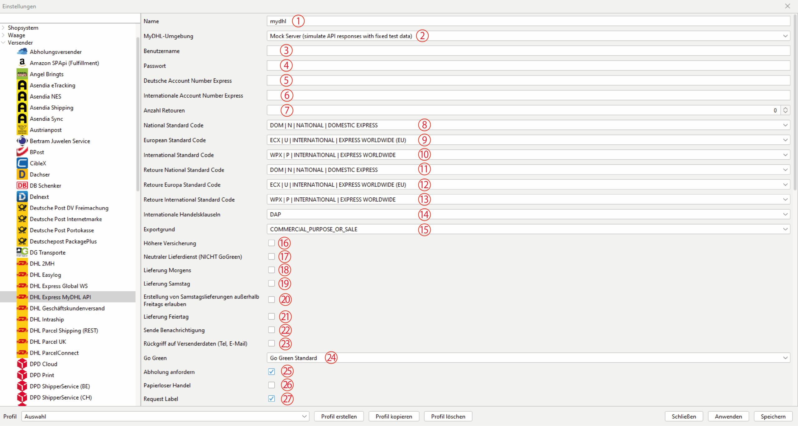Viewport: 798px width, 426px height.
Task: Open the European Standard Code dropdown
Action: 528,140
